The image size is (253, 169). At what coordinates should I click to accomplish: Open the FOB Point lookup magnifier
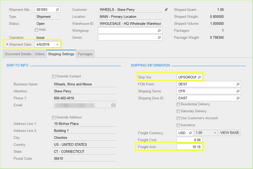[x=238, y=84]
